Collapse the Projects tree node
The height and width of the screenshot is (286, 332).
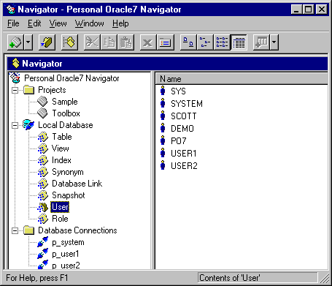coord(15,91)
